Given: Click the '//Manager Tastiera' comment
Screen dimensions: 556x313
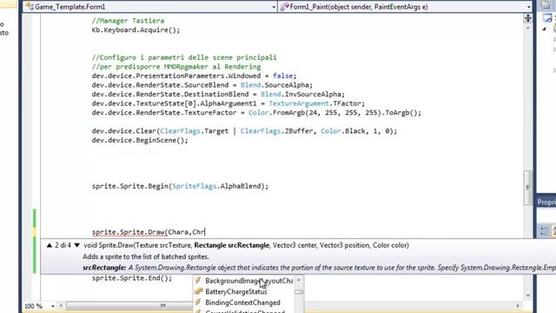Looking at the screenshot, I should 128,21.
